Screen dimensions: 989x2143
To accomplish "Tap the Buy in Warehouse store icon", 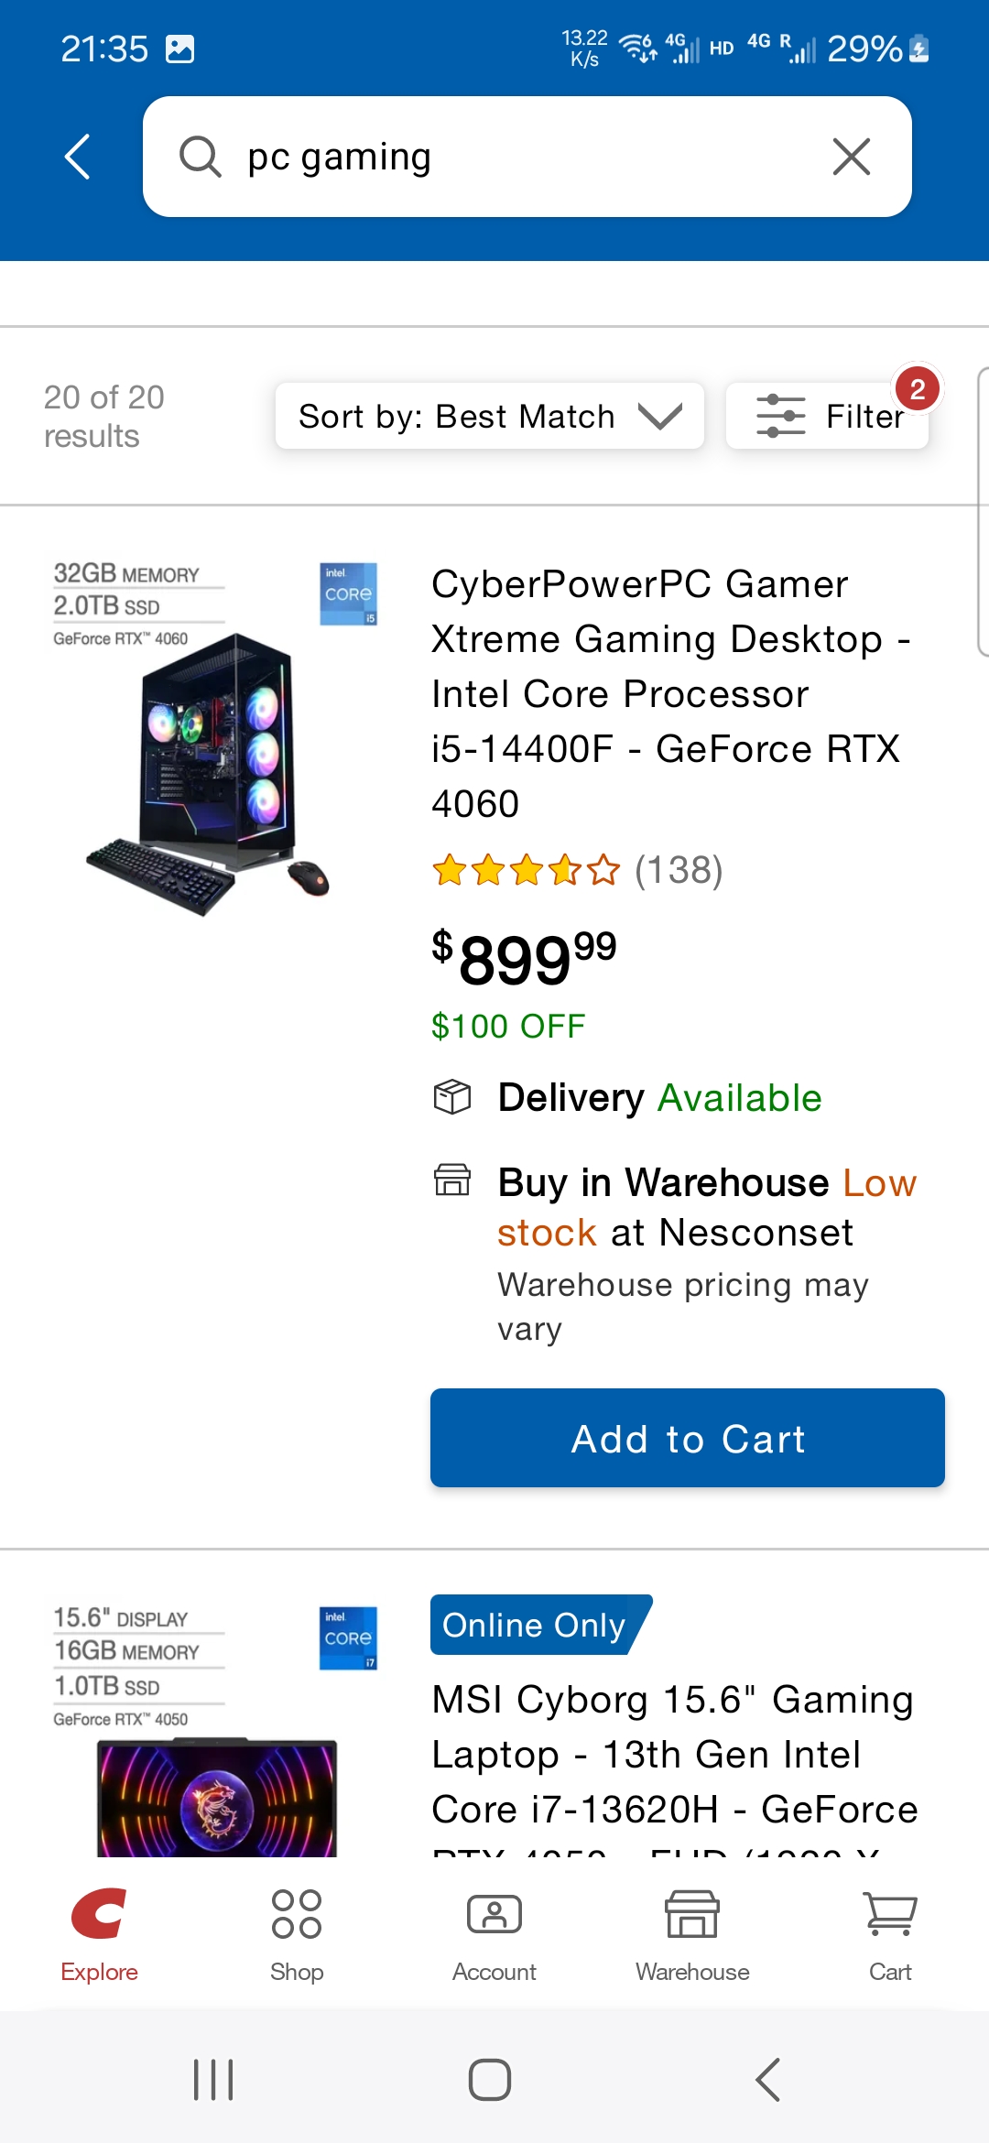I will [451, 1180].
